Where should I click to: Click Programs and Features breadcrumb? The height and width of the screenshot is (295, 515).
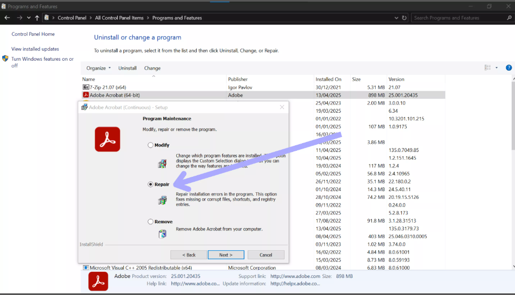tap(177, 18)
